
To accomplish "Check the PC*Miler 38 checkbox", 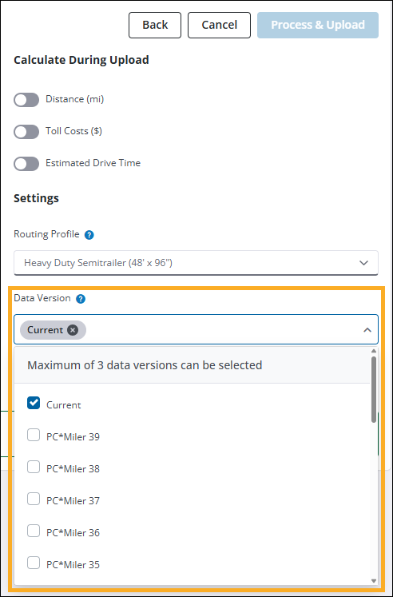I will coord(34,468).
